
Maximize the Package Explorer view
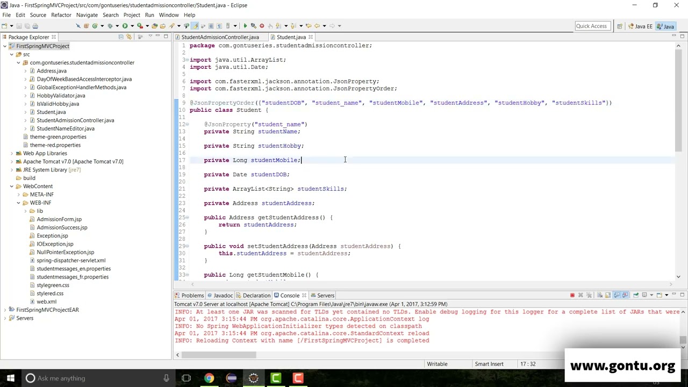tap(166, 37)
